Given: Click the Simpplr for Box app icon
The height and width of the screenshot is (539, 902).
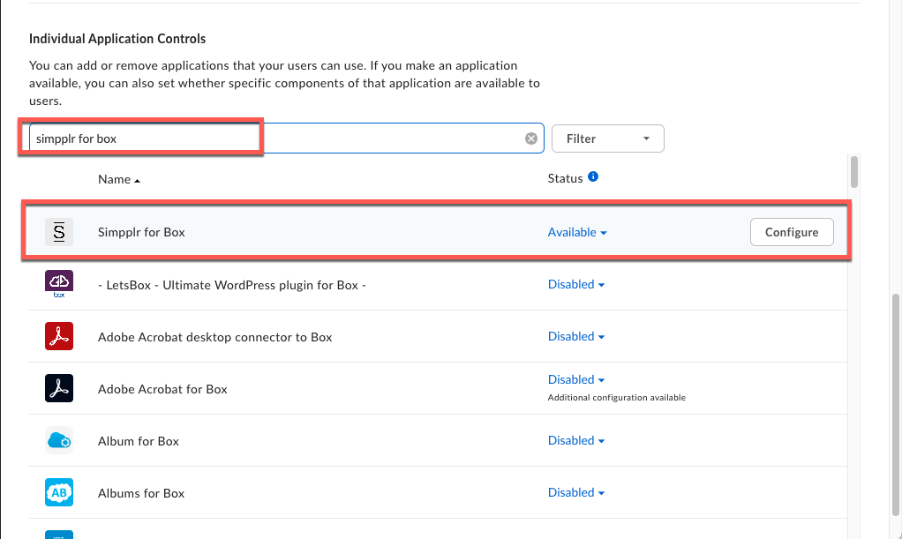Looking at the screenshot, I should pos(59,232).
